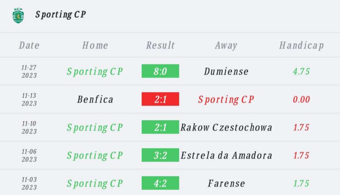Click the 4:2 result badge
The width and height of the screenshot is (340, 195).
160,183
